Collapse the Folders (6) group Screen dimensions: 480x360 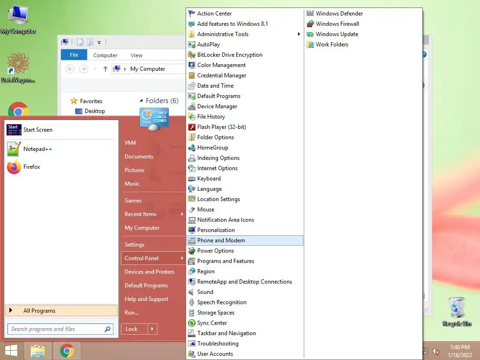point(141,101)
